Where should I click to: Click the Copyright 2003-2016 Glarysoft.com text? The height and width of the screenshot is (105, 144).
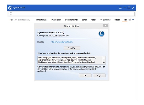[53, 36]
